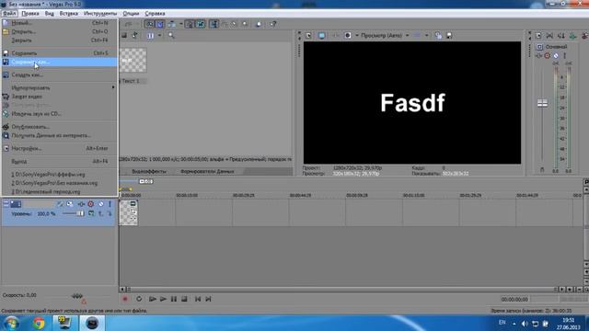
Task: Expand the Импортировать submenu
Action: pyautogui.click(x=60, y=88)
